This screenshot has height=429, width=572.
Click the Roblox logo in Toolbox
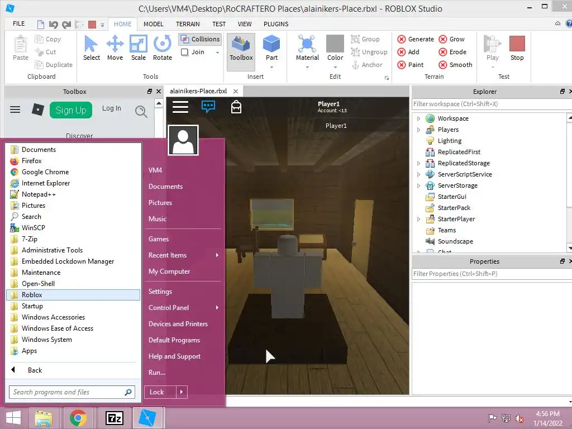point(38,109)
